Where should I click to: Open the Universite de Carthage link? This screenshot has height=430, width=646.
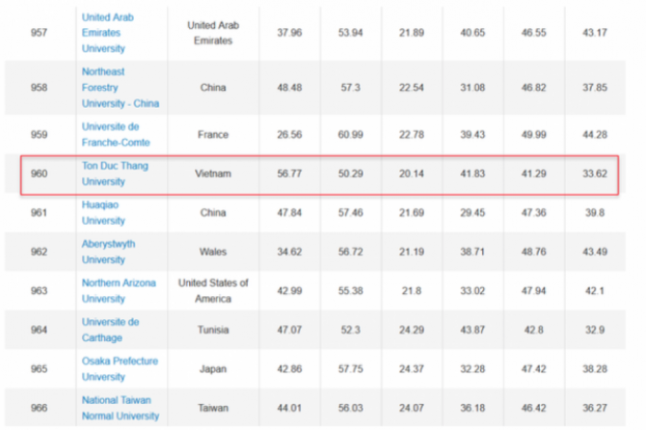[111, 329]
